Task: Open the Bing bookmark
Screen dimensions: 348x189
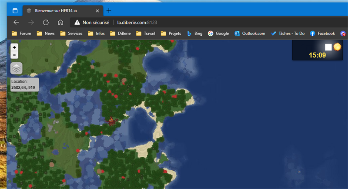Action: (194, 34)
